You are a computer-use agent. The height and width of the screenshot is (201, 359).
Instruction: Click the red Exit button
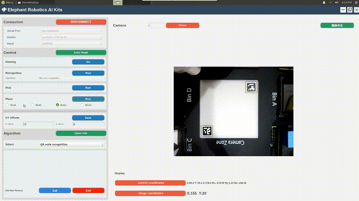pyautogui.click(x=88, y=191)
